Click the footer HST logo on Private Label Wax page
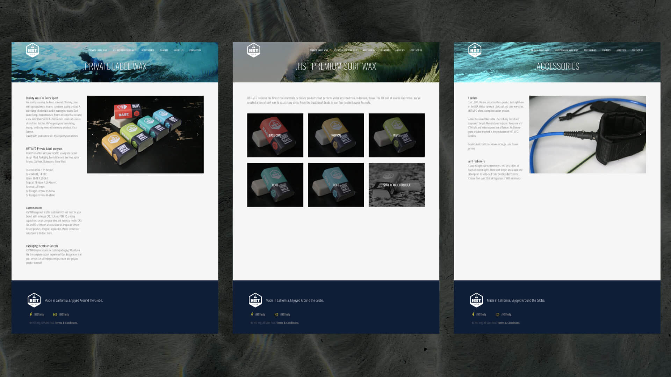 34,300
